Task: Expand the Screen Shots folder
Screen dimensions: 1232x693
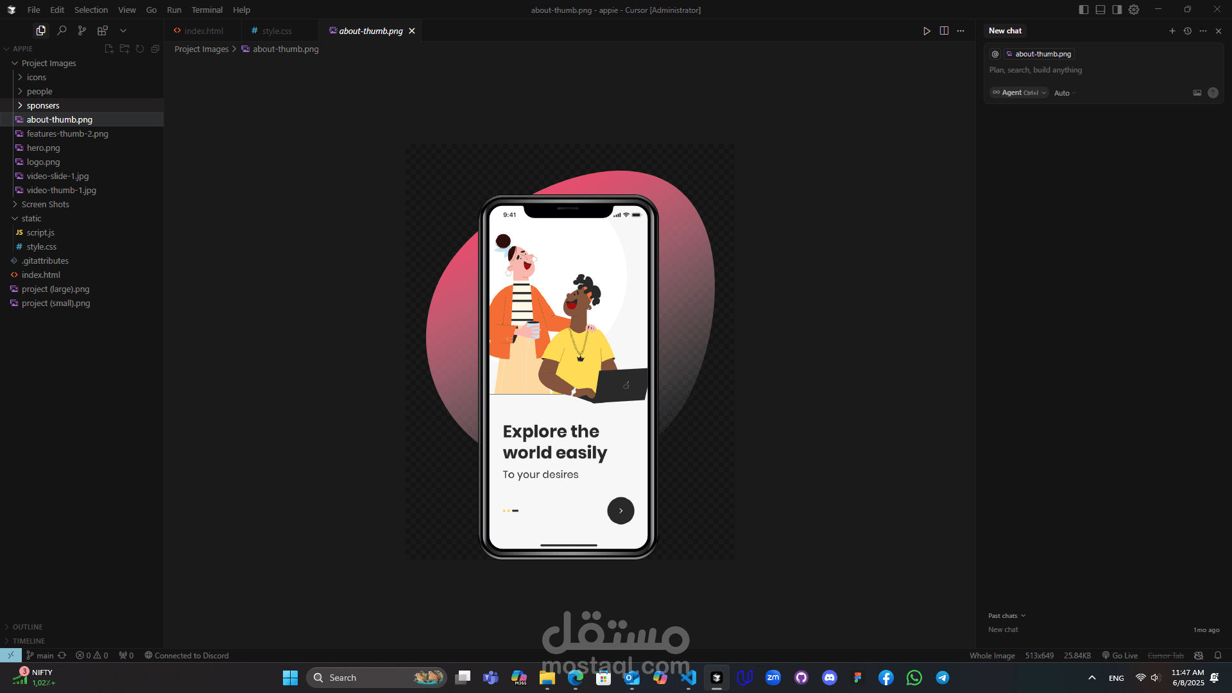Action: (x=45, y=204)
